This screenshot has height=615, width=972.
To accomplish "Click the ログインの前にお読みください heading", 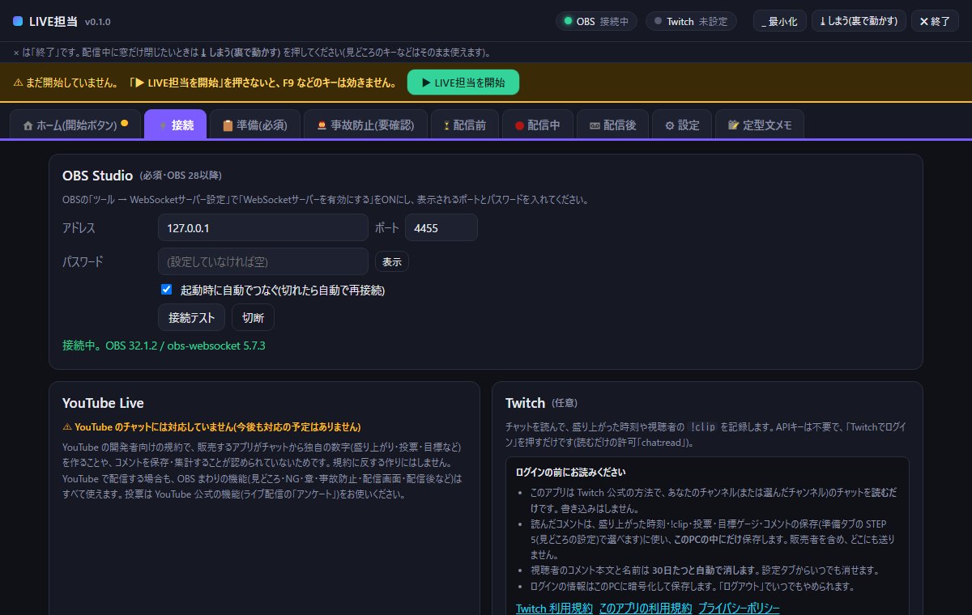I will [x=570, y=472].
